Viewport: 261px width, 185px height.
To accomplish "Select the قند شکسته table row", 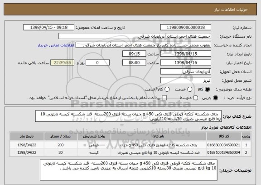I will click(x=130, y=152).
